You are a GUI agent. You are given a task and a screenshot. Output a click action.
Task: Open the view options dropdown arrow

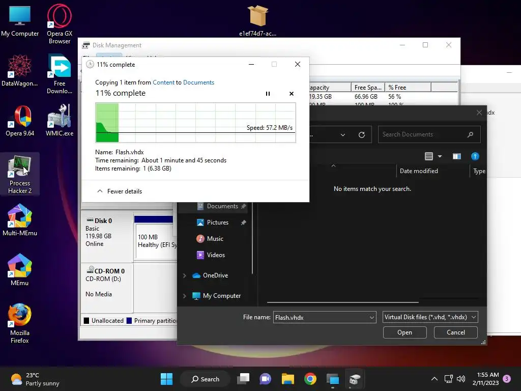pyautogui.click(x=440, y=156)
